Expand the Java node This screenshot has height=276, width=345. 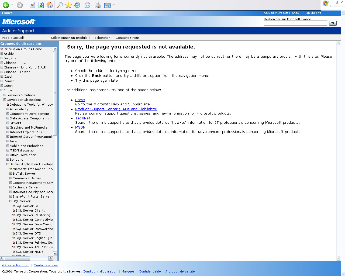[x=8, y=141]
